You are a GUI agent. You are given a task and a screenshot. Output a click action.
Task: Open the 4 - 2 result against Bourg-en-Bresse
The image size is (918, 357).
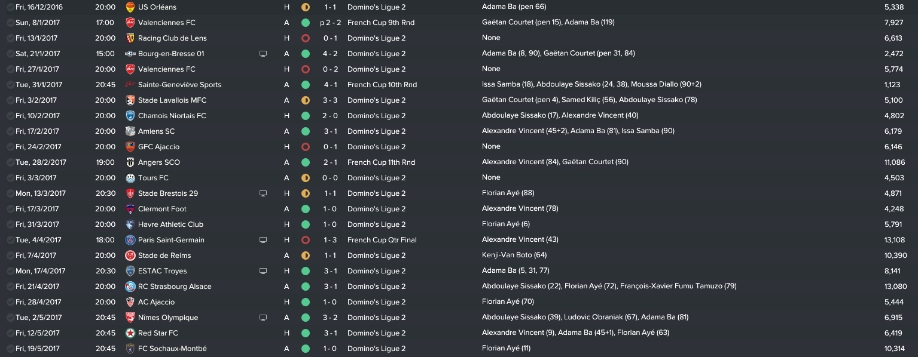coord(330,54)
